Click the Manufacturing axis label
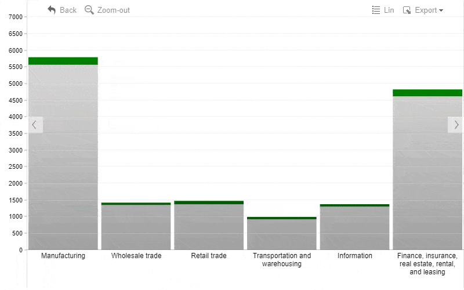 click(63, 256)
